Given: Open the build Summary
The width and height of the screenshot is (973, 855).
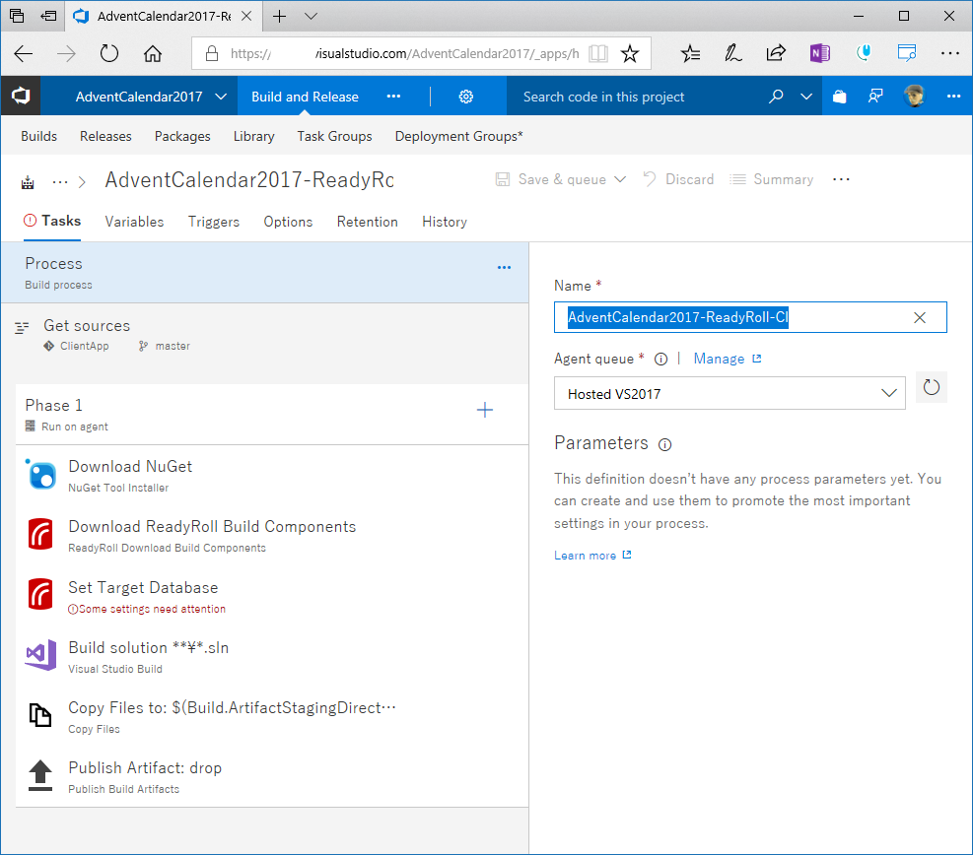Looking at the screenshot, I should (x=771, y=180).
